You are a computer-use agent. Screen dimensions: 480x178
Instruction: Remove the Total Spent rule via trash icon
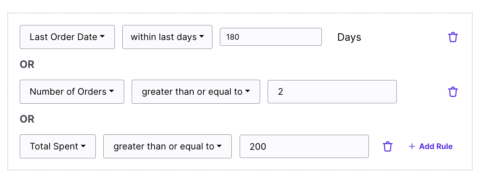(x=387, y=147)
